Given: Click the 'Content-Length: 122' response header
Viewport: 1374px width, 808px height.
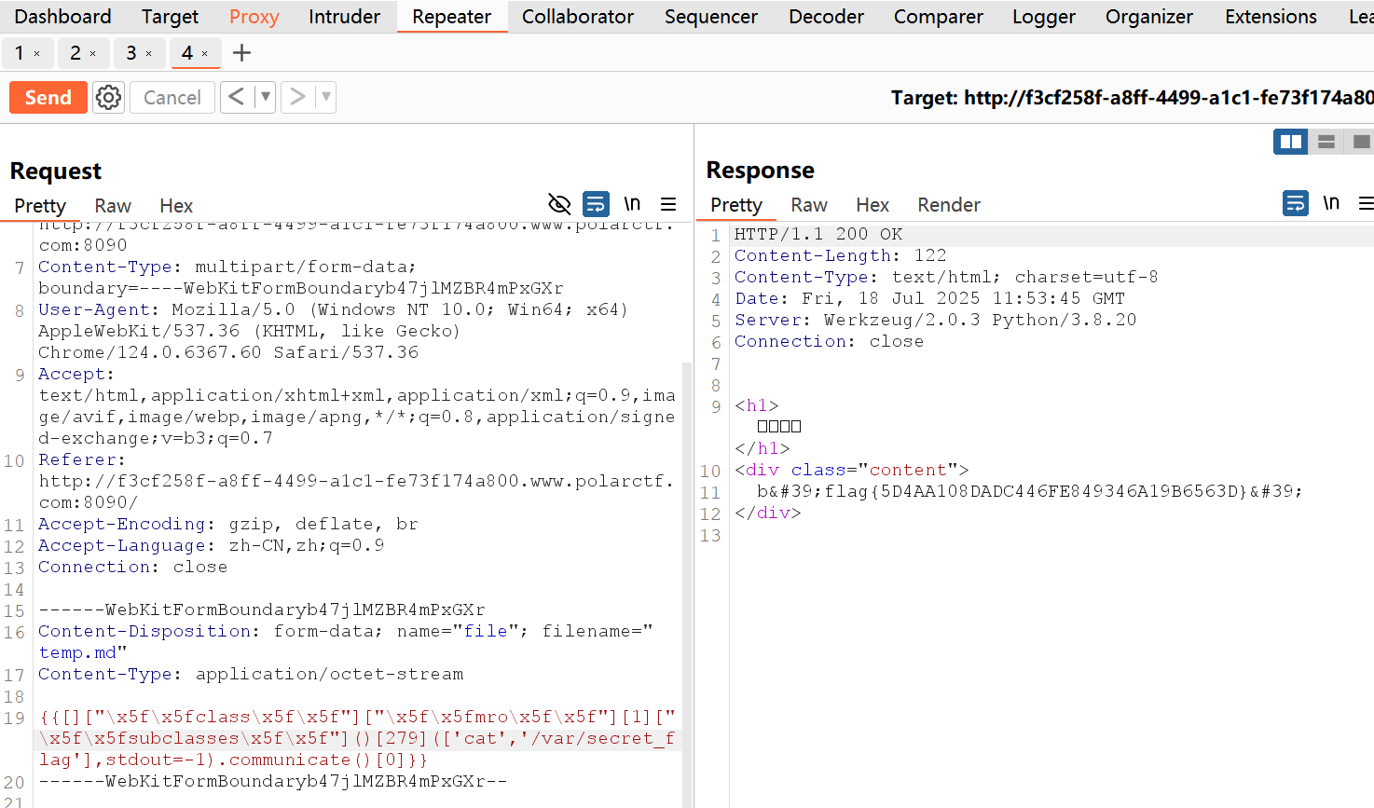Looking at the screenshot, I should (840, 255).
